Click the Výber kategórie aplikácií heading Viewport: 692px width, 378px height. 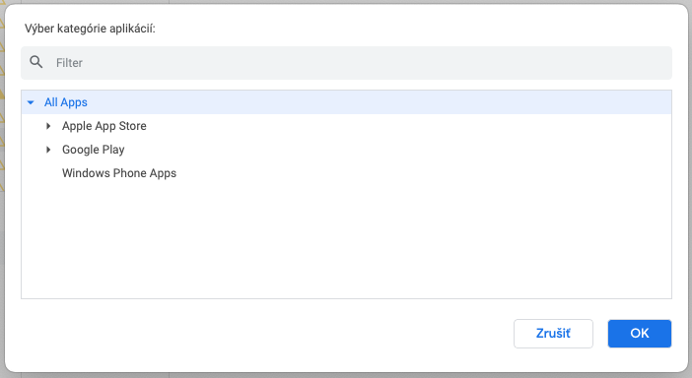coord(90,29)
